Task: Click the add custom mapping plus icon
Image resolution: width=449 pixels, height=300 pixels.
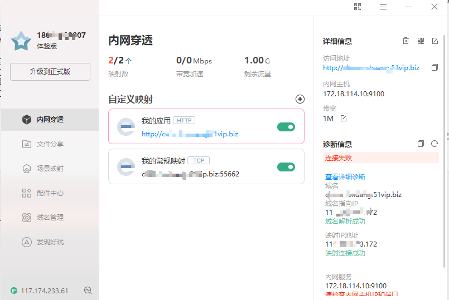Action: coord(300,99)
